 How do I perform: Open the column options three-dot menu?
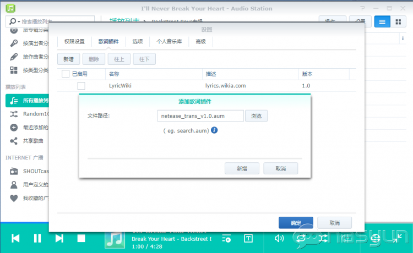tap(403, 38)
